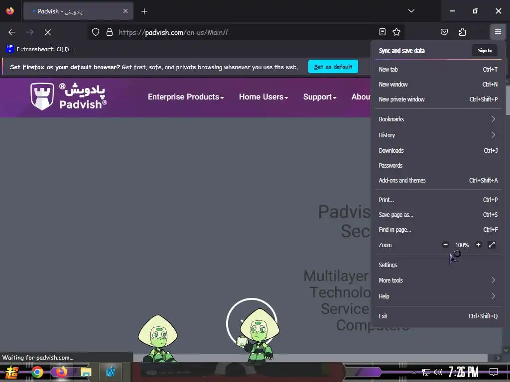The height and width of the screenshot is (382, 510).
Task: Expand Support menu
Action: [x=320, y=97]
